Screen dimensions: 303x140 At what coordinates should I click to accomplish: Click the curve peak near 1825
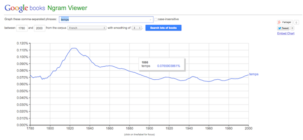[74, 48]
